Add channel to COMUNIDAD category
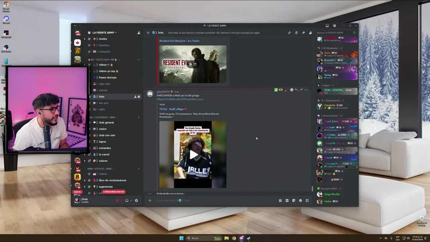 (139, 117)
